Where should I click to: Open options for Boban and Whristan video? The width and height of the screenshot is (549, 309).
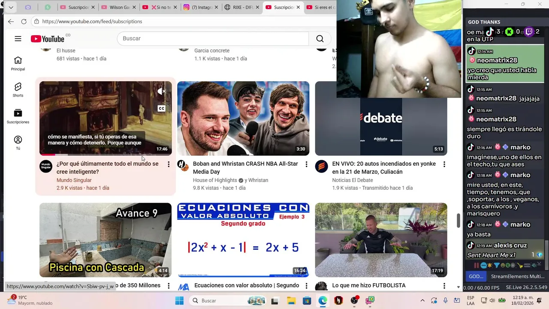[306, 164]
